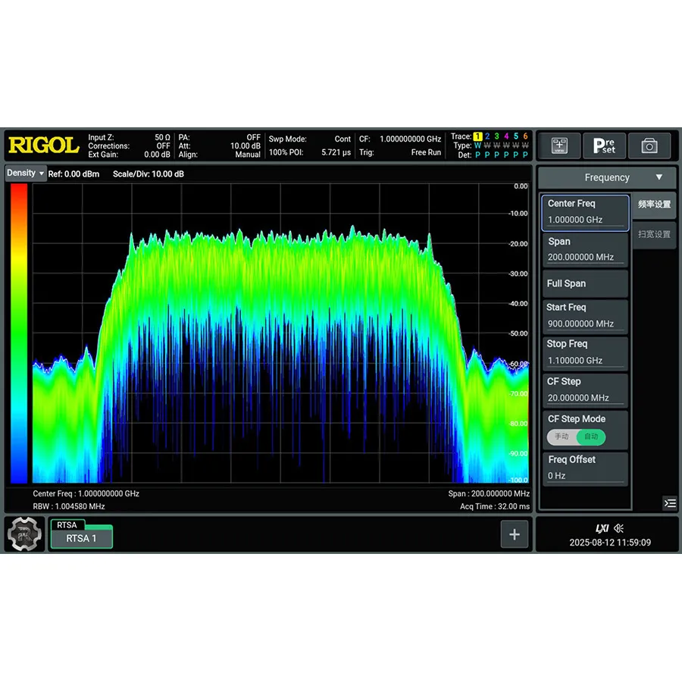The height and width of the screenshot is (682, 682).
Task: Open the Density display mode dropdown
Action: pos(25,174)
